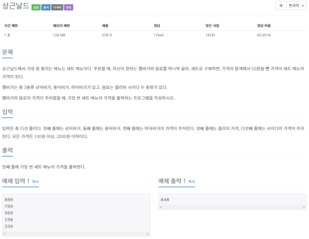The image size is (309, 239).
Task: Click the gray 다국어 badge
Action: [x=57, y=7]
